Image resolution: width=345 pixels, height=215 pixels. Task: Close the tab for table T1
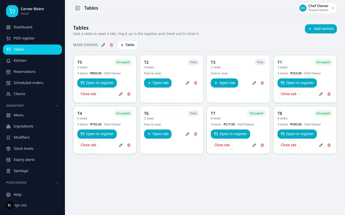coord(288,94)
